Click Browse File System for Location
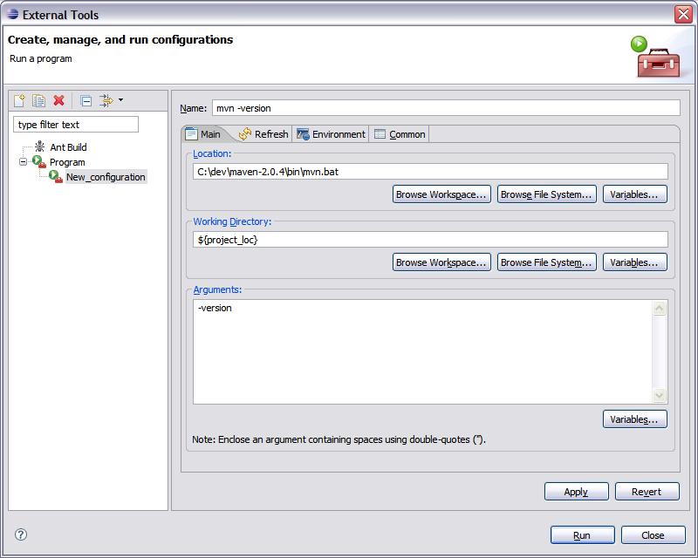 pos(546,194)
